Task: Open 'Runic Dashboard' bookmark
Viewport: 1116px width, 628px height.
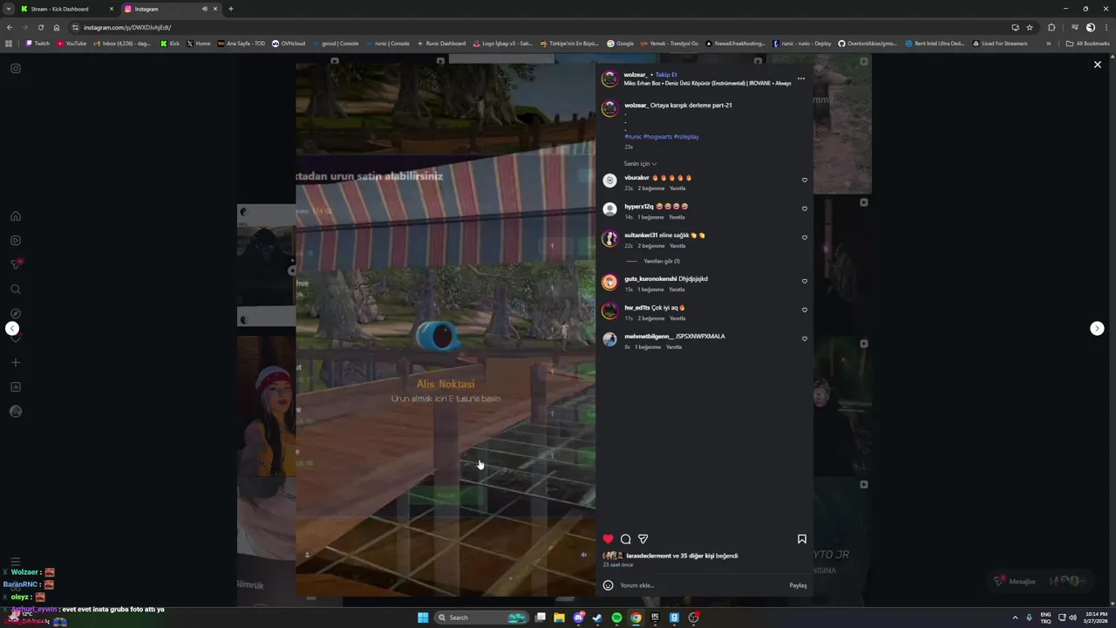Action: pyautogui.click(x=440, y=43)
